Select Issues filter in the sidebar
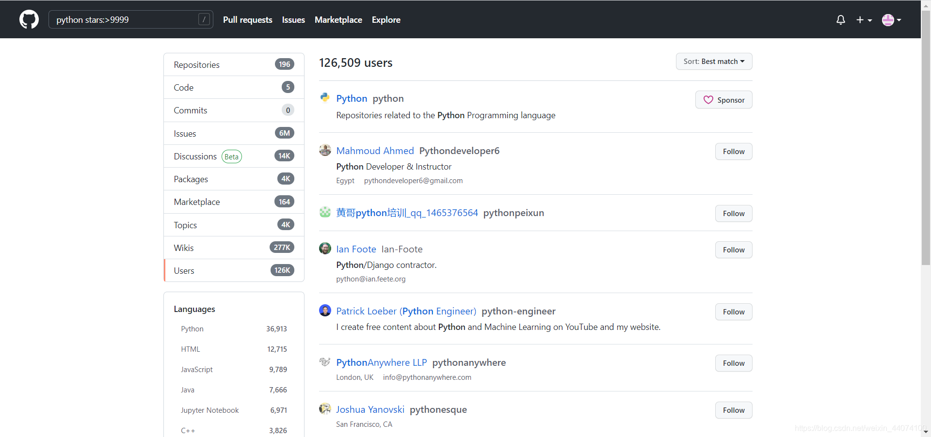Viewport: 931px width, 437px height. tap(234, 133)
